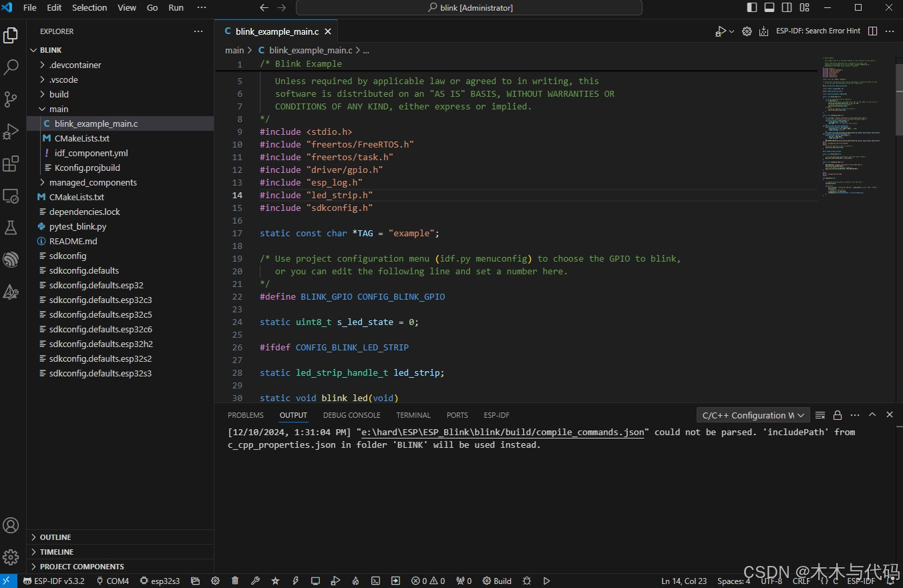The height and width of the screenshot is (588, 903).
Task: Expand the managed_components folder
Action: tap(92, 182)
